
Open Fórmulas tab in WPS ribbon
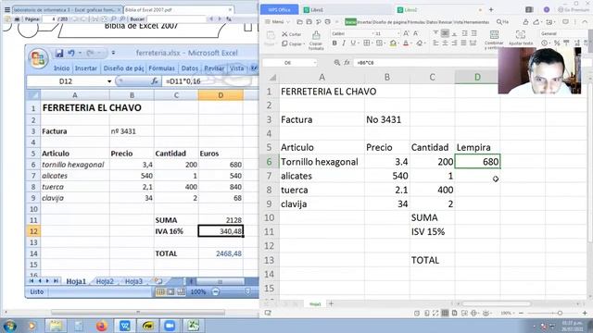coord(417,22)
